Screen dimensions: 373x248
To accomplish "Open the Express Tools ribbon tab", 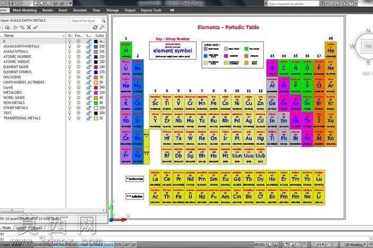I will coord(151,10).
